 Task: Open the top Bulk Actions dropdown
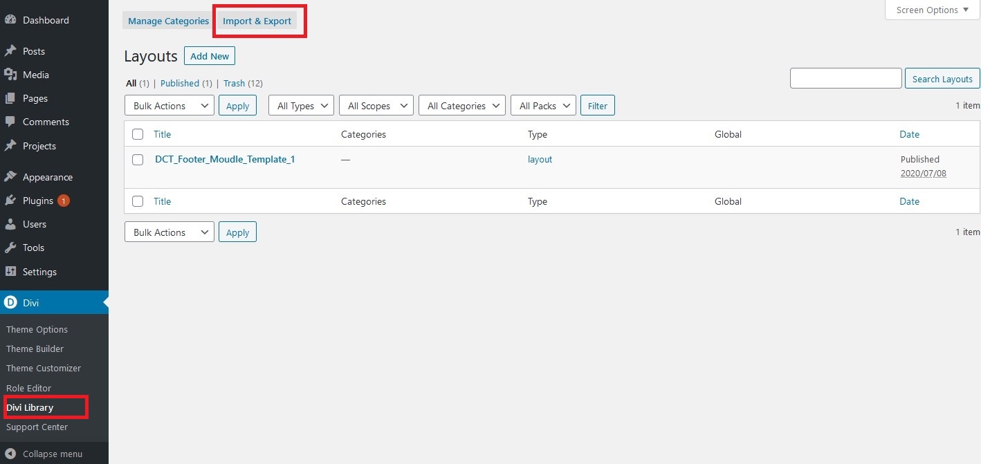[x=169, y=106]
